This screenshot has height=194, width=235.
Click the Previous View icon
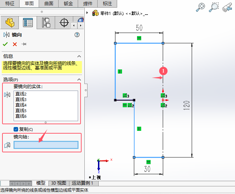tap(228, 7)
